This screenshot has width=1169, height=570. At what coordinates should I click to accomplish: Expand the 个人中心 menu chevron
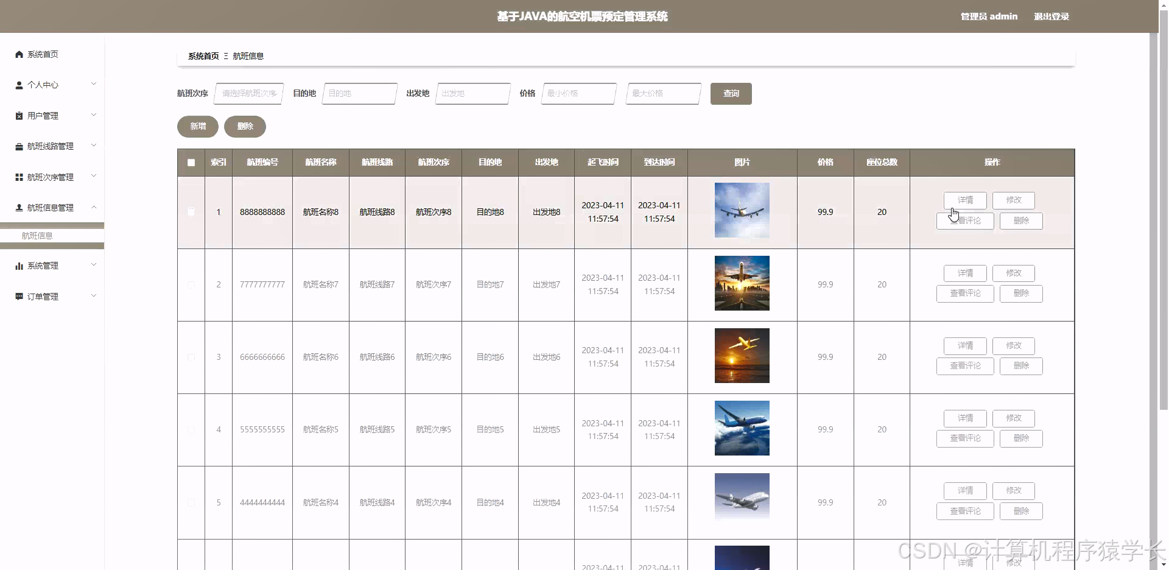coord(94,84)
